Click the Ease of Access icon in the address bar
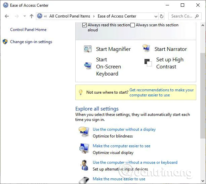This screenshot has width=206, height=184. (x=40, y=16)
